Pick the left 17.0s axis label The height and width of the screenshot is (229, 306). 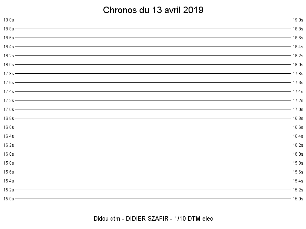click(9, 109)
